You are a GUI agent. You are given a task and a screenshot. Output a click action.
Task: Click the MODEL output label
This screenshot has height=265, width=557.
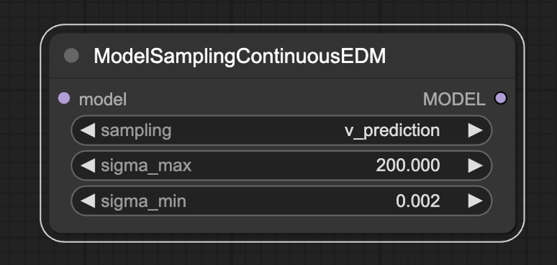(x=454, y=99)
